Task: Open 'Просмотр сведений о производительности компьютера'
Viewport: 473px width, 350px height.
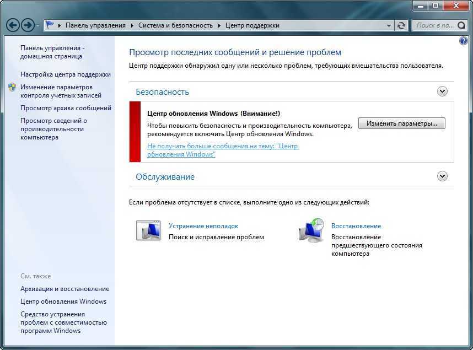Action: pos(53,129)
